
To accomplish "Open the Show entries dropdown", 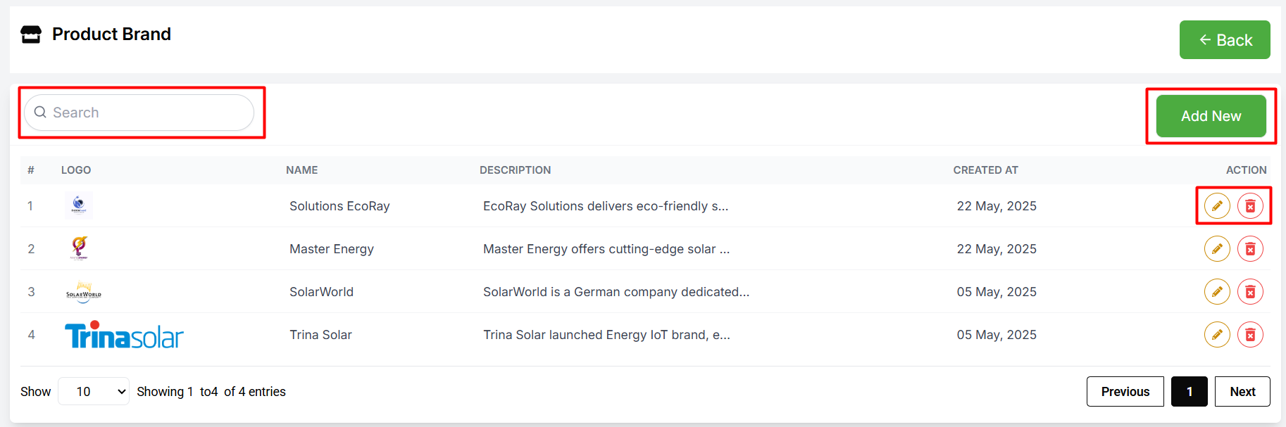I will 94,391.
